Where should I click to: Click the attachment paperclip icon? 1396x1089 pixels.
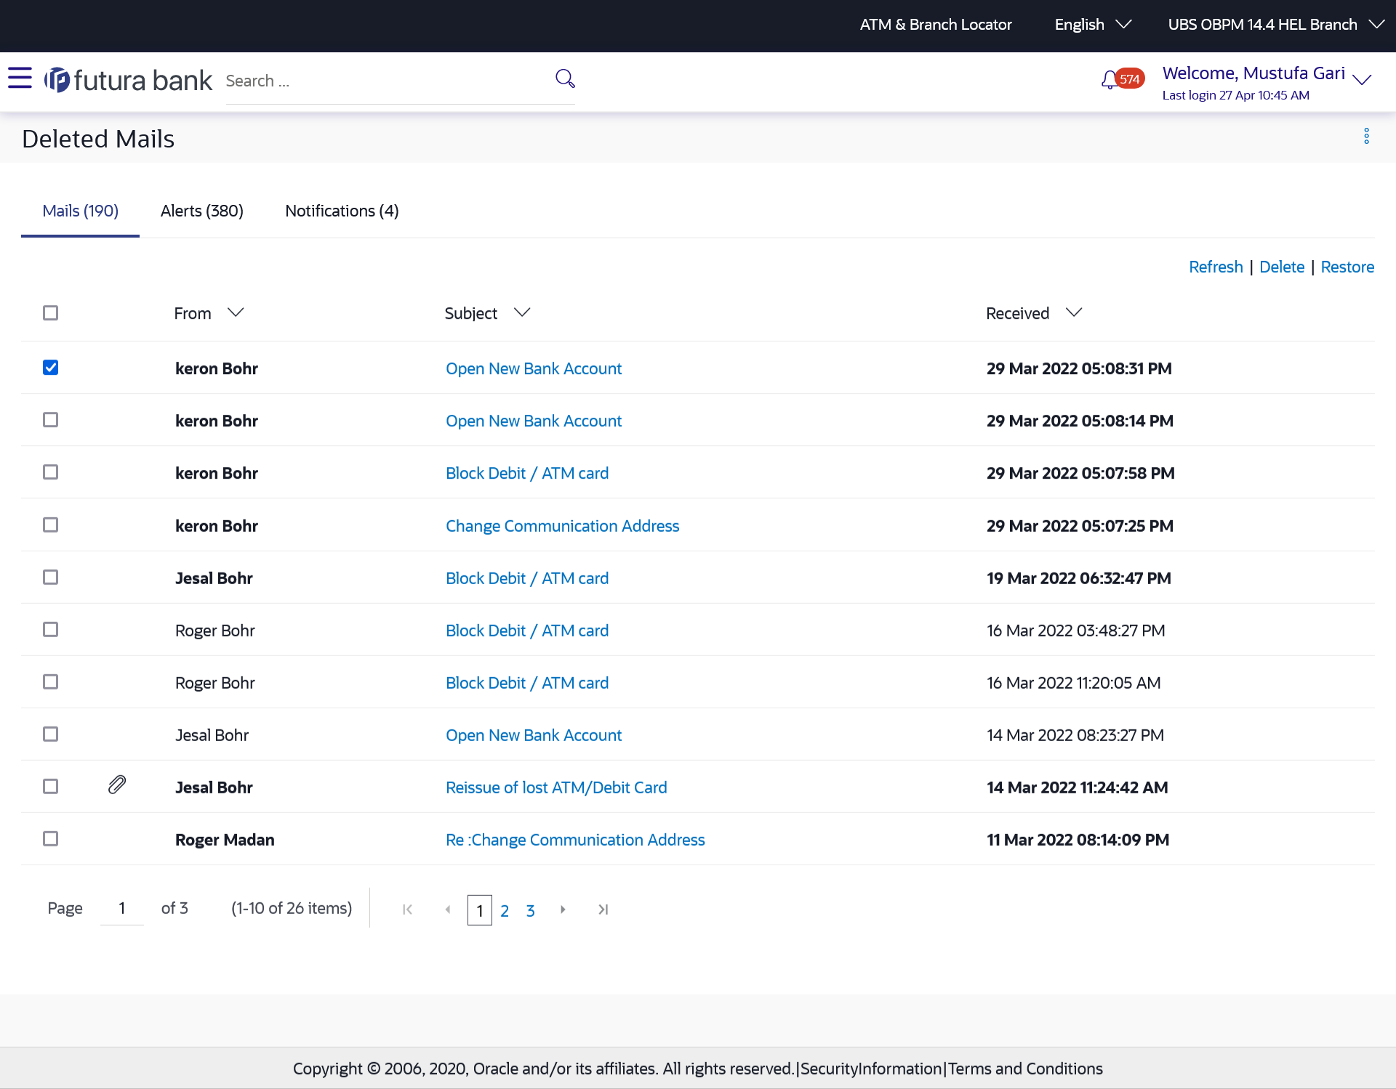pos(117,785)
